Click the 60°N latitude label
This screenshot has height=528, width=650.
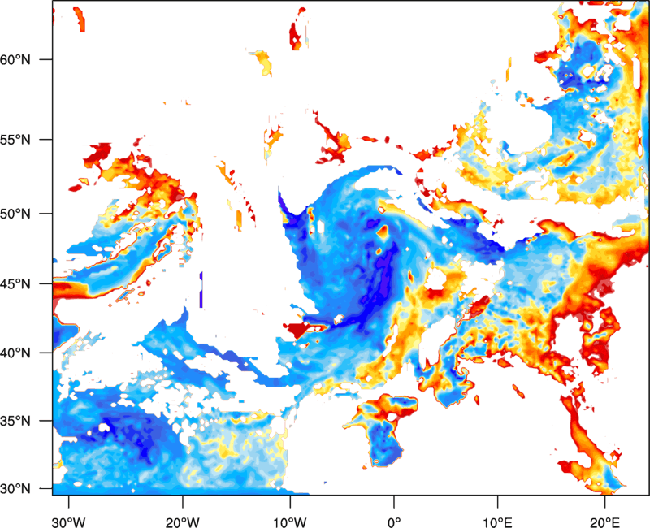tap(15, 59)
